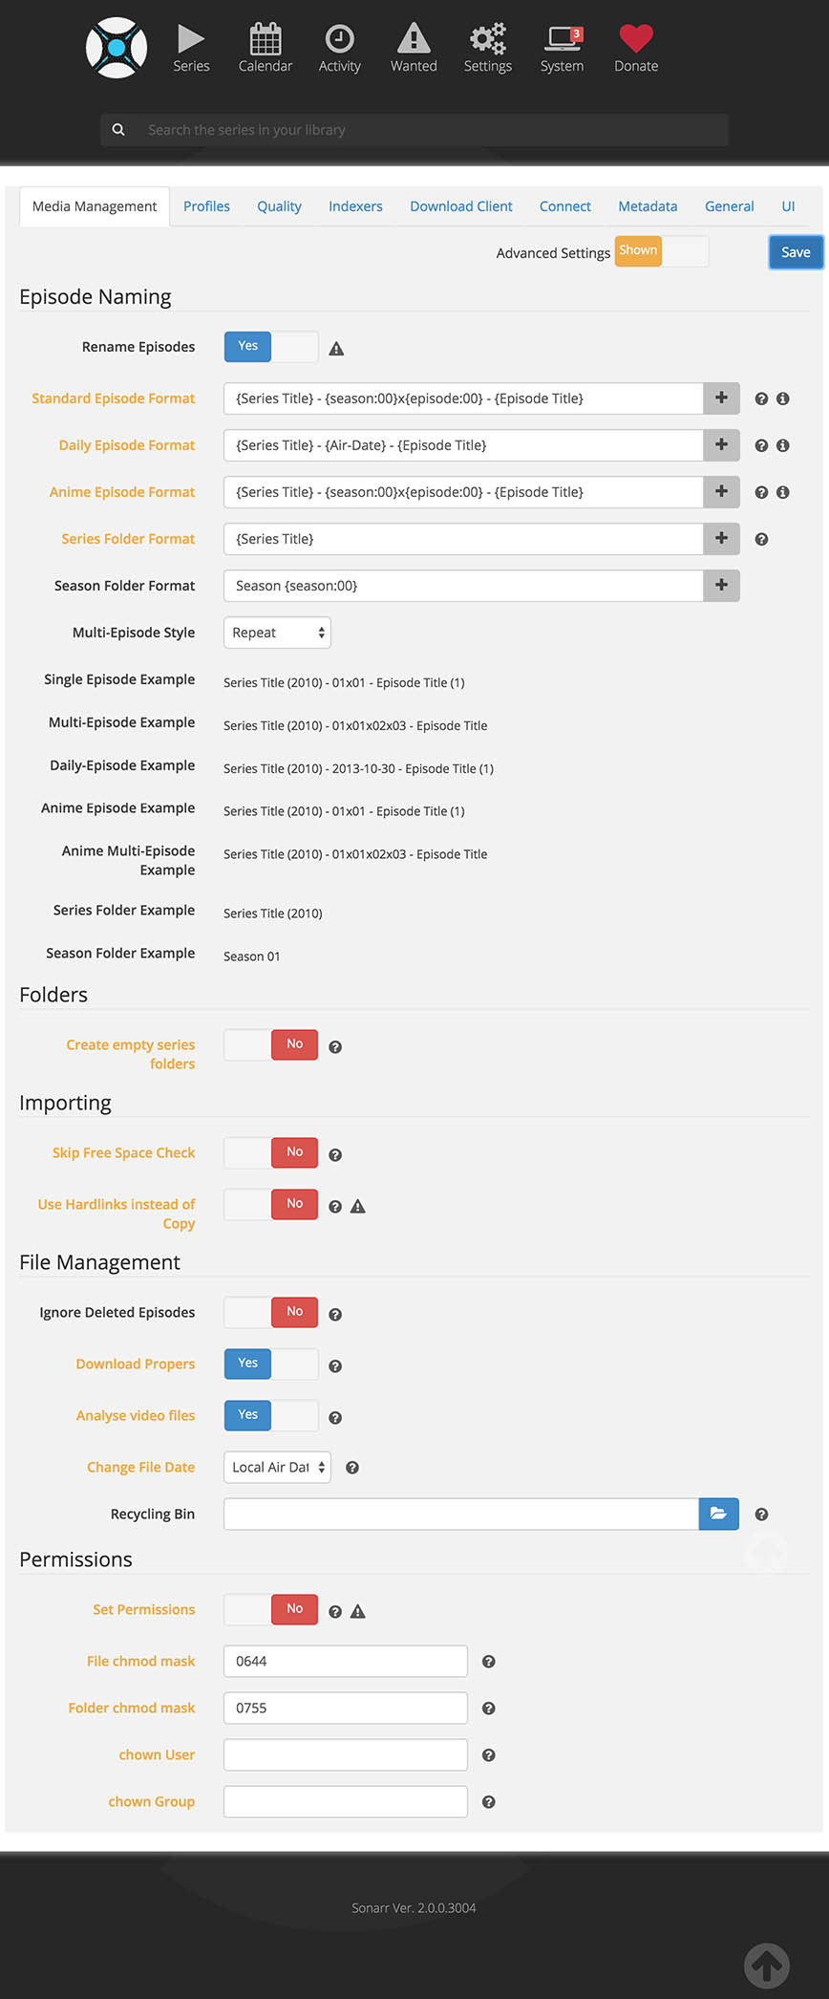
Task: Go to the Wanted warning icon
Action: coord(414,38)
